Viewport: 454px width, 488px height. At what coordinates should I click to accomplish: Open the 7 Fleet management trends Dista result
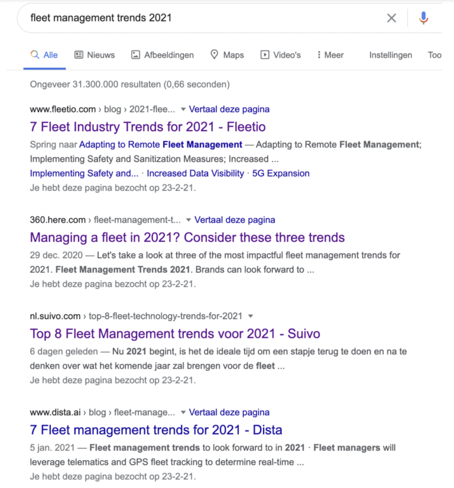[x=155, y=429]
